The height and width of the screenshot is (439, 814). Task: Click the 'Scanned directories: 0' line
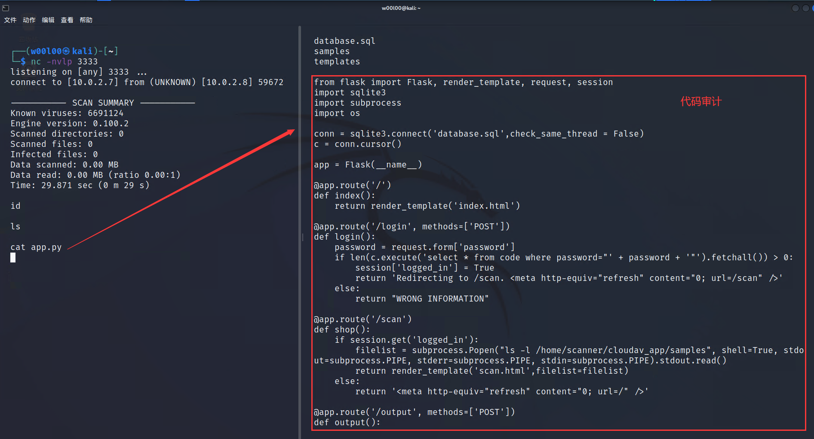[67, 134]
